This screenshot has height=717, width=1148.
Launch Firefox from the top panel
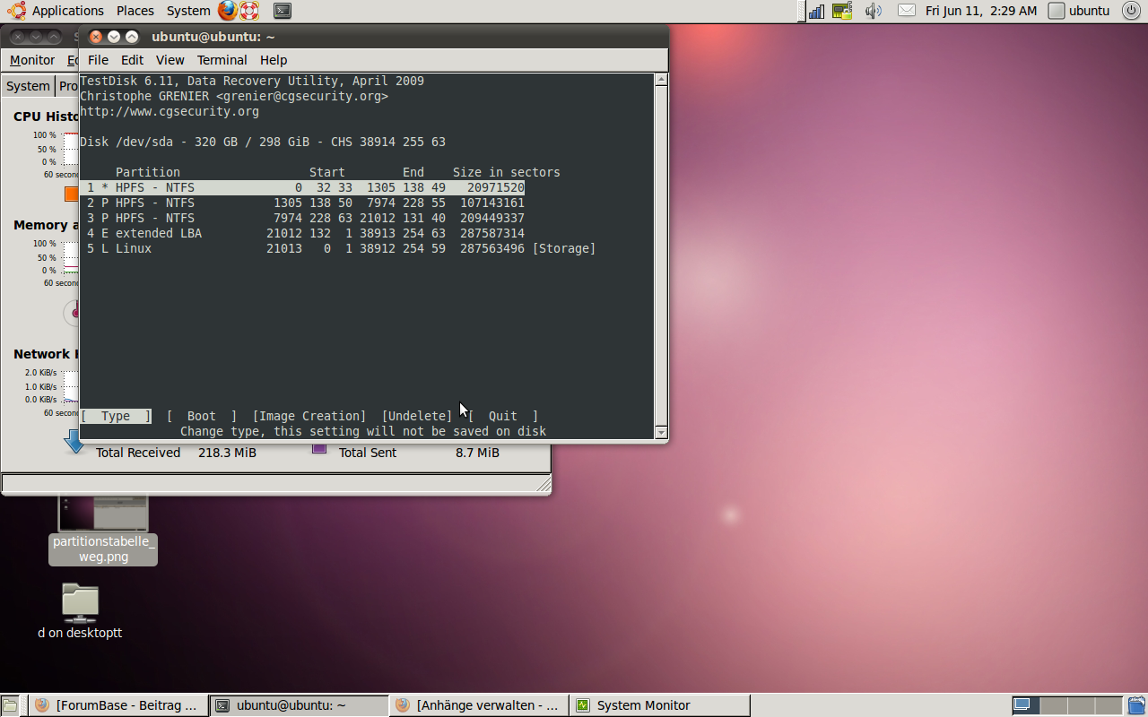(228, 11)
